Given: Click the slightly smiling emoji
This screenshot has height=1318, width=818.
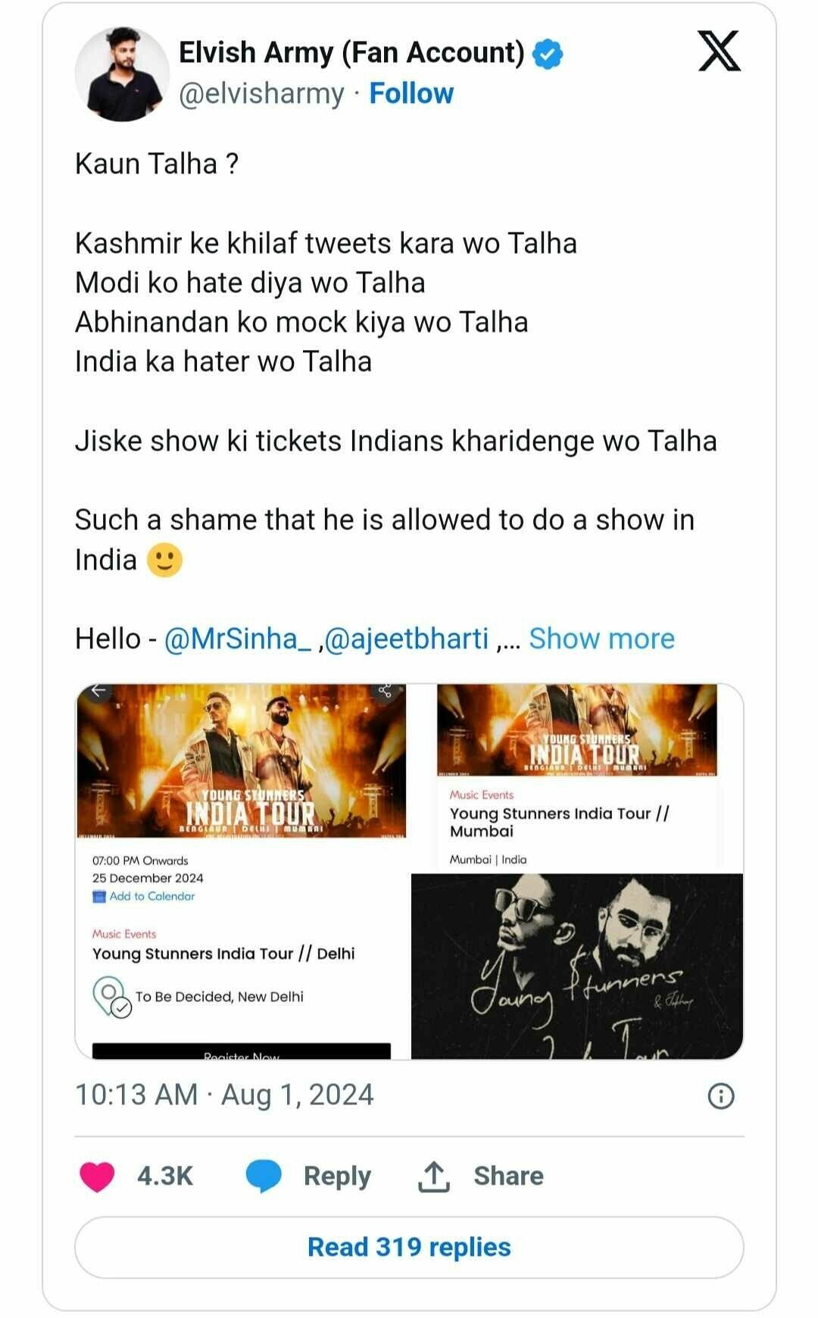Looking at the screenshot, I should coord(164,561).
